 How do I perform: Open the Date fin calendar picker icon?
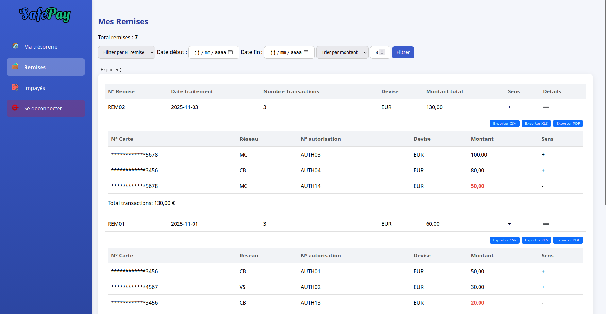click(x=306, y=52)
